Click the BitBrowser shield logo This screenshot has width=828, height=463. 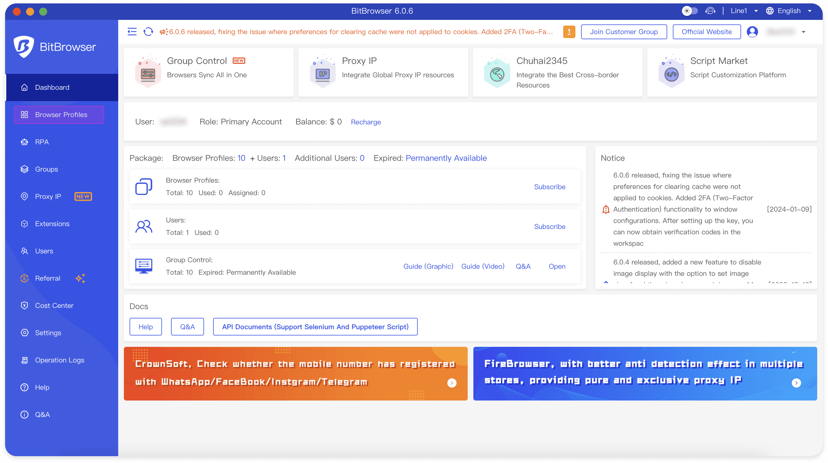24,47
